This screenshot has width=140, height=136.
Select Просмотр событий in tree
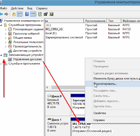[x=26, y=33]
